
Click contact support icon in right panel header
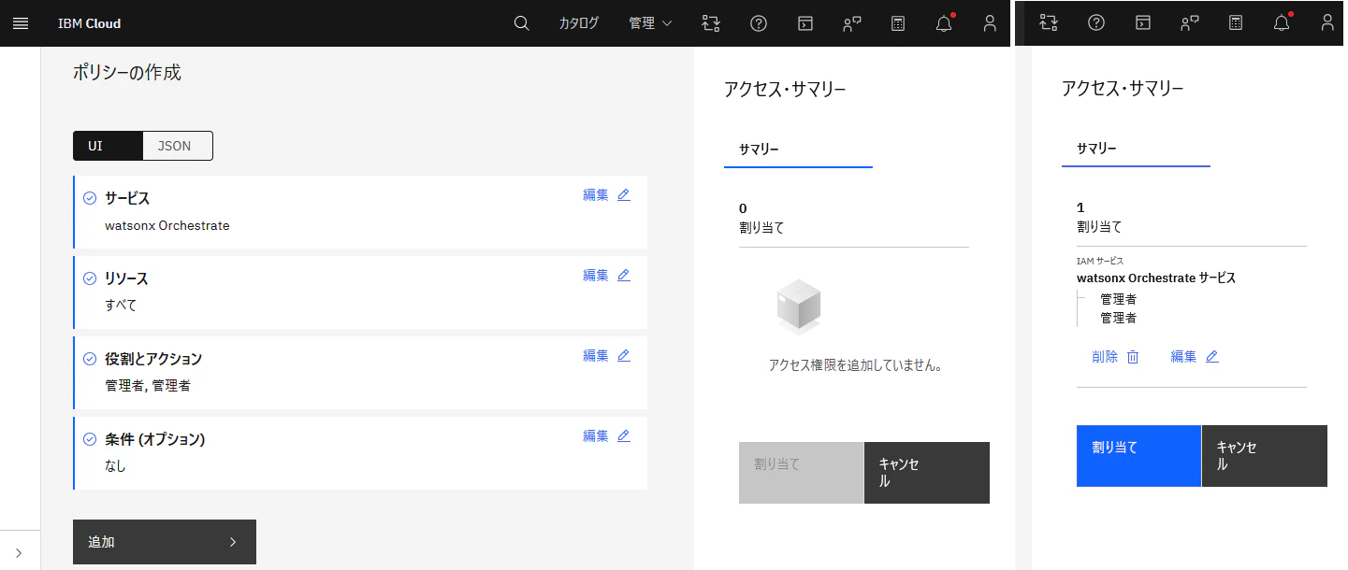pyautogui.click(x=1189, y=22)
